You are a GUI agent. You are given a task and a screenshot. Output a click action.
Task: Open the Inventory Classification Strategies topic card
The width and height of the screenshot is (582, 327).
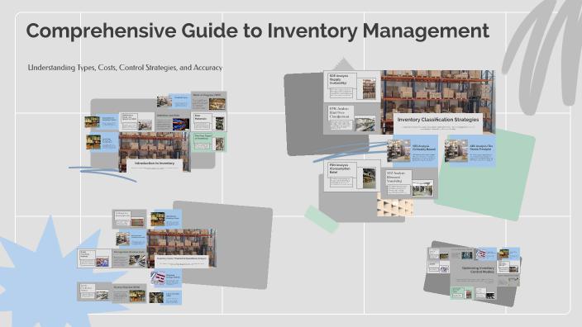438,102
